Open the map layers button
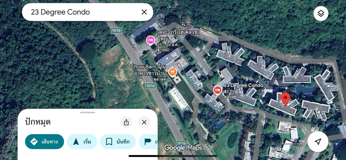Viewport: 346px width, 160px height. [x=321, y=14]
